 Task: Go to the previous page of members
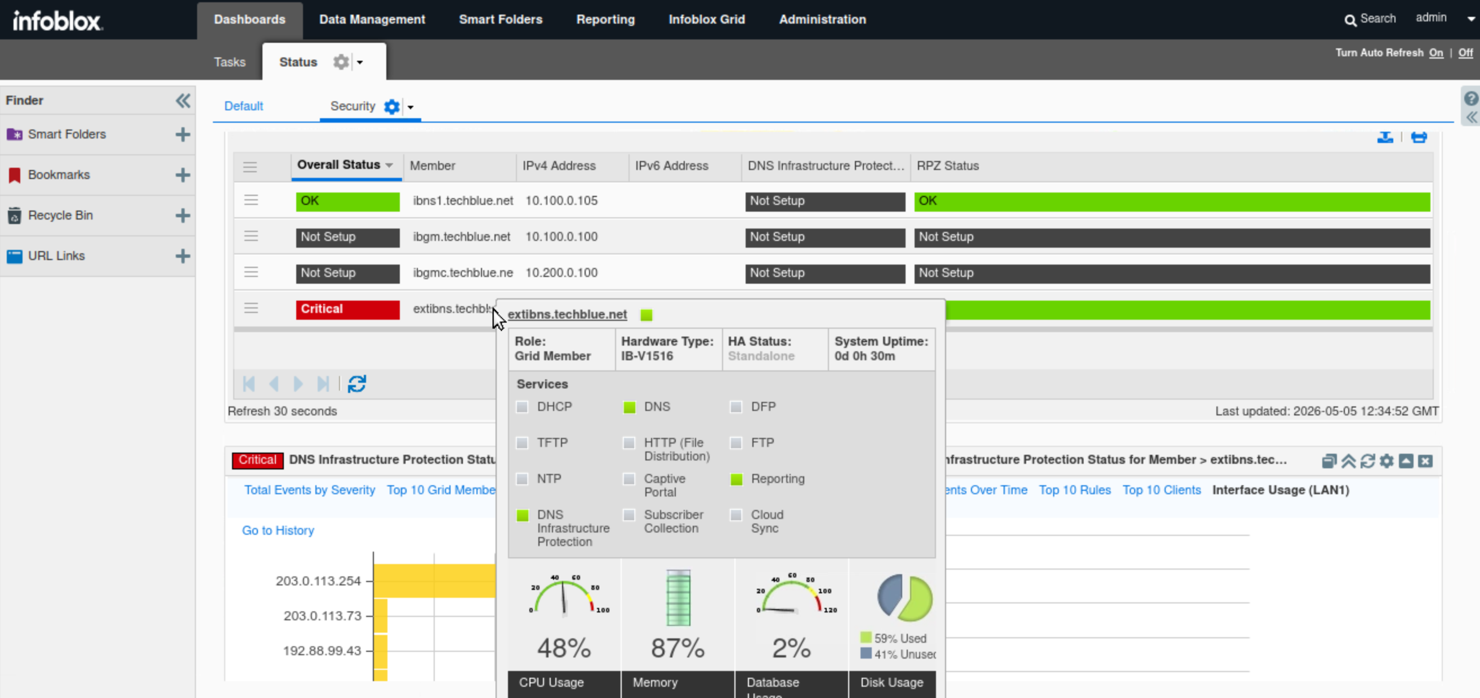click(x=274, y=384)
